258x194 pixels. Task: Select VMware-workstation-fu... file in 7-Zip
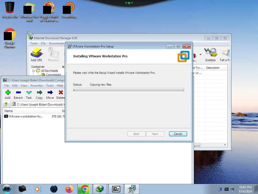coord(23,116)
